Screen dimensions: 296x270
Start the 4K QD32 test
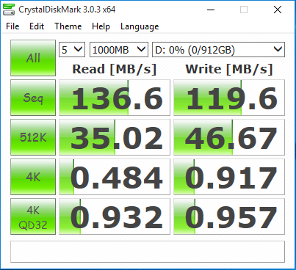[x=33, y=216]
